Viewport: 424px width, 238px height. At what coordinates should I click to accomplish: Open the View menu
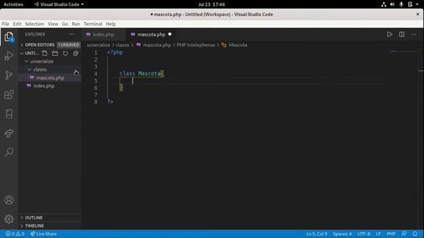pyautogui.click(x=53, y=24)
